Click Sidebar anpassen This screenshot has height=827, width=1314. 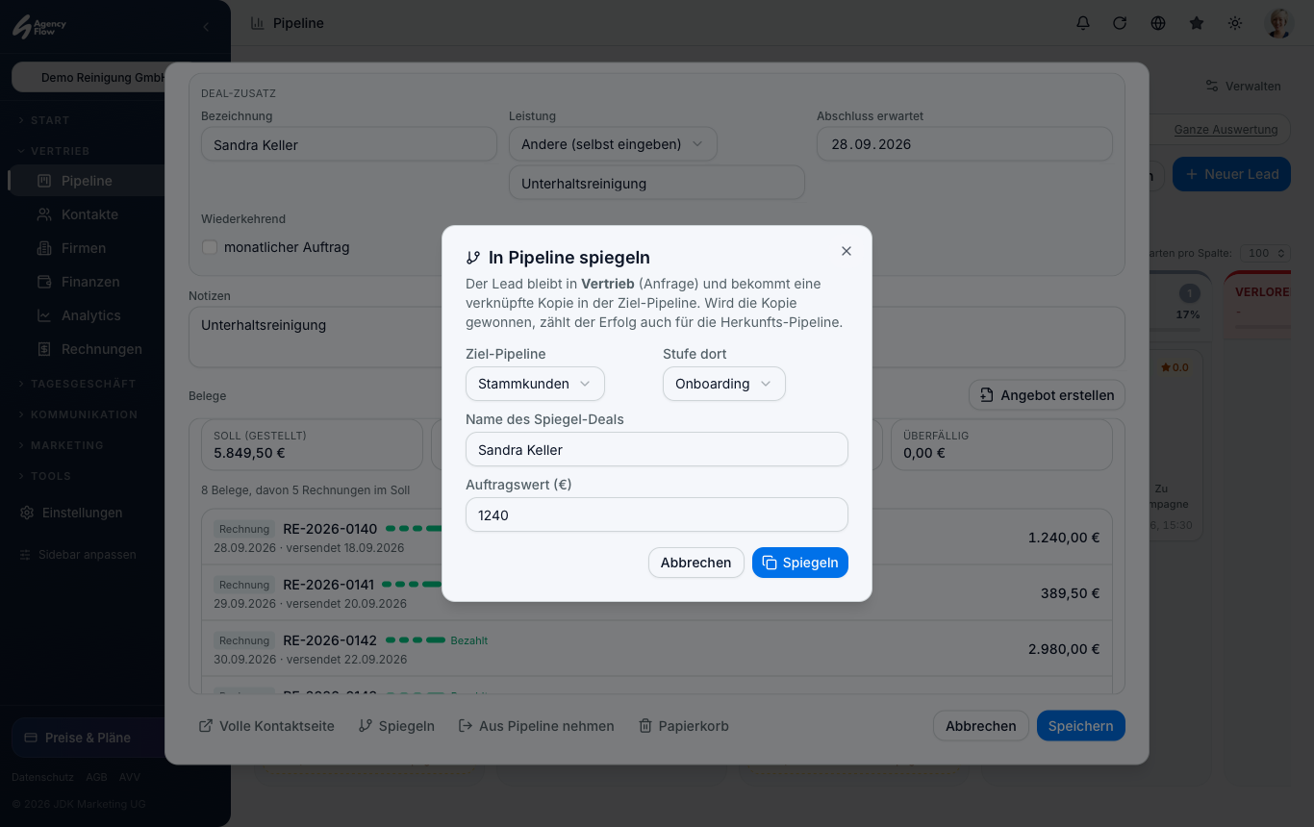78,555
